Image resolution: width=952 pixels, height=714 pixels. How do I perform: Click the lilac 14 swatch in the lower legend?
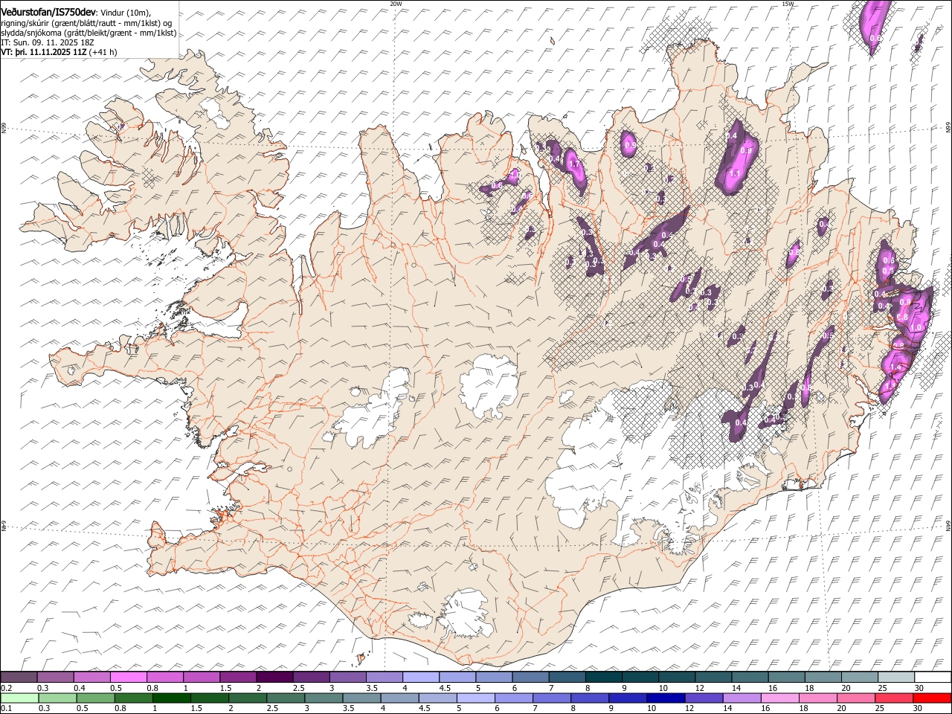pyautogui.click(x=741, y=698)
